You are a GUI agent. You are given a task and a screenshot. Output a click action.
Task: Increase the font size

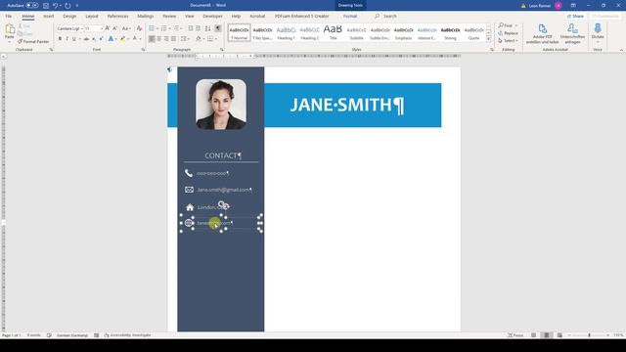pos(108,28)
